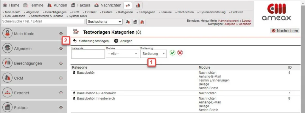This screenshot has width=305, height=113.
Task: Open the Nachrichten tab in top navigation
Action: coord(108,5)
